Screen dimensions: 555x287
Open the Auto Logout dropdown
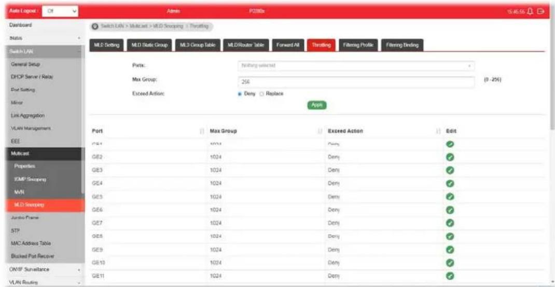pos(60,11)
